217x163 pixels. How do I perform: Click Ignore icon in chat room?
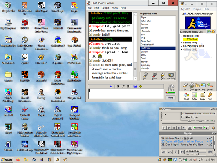pyautogui.click(x=154, y=76)
